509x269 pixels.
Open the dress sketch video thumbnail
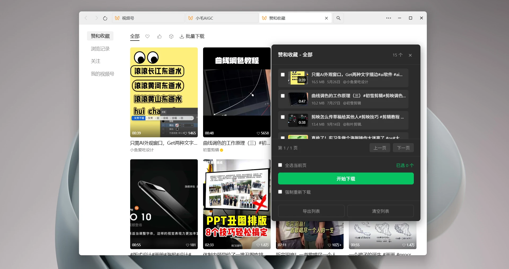coord(383,235)
